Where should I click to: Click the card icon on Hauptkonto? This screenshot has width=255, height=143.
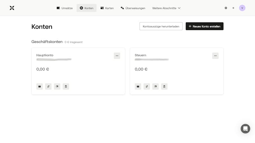[40, 86]
